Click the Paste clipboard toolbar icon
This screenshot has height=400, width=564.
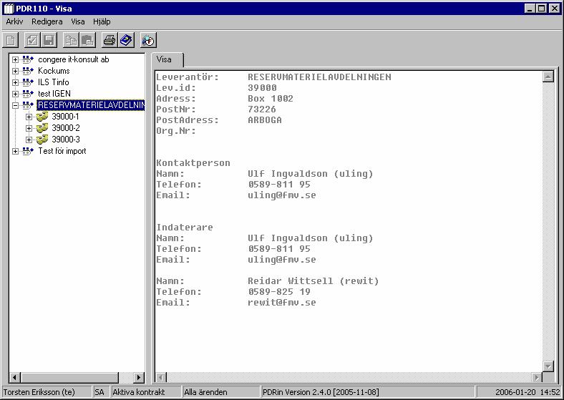point(88,40)
